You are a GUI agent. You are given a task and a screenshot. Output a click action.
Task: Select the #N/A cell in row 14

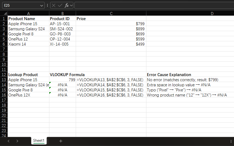coord(63,85)
